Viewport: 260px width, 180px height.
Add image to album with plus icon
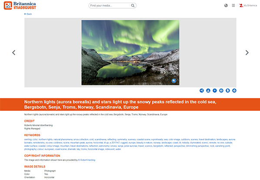pos(215,91)
